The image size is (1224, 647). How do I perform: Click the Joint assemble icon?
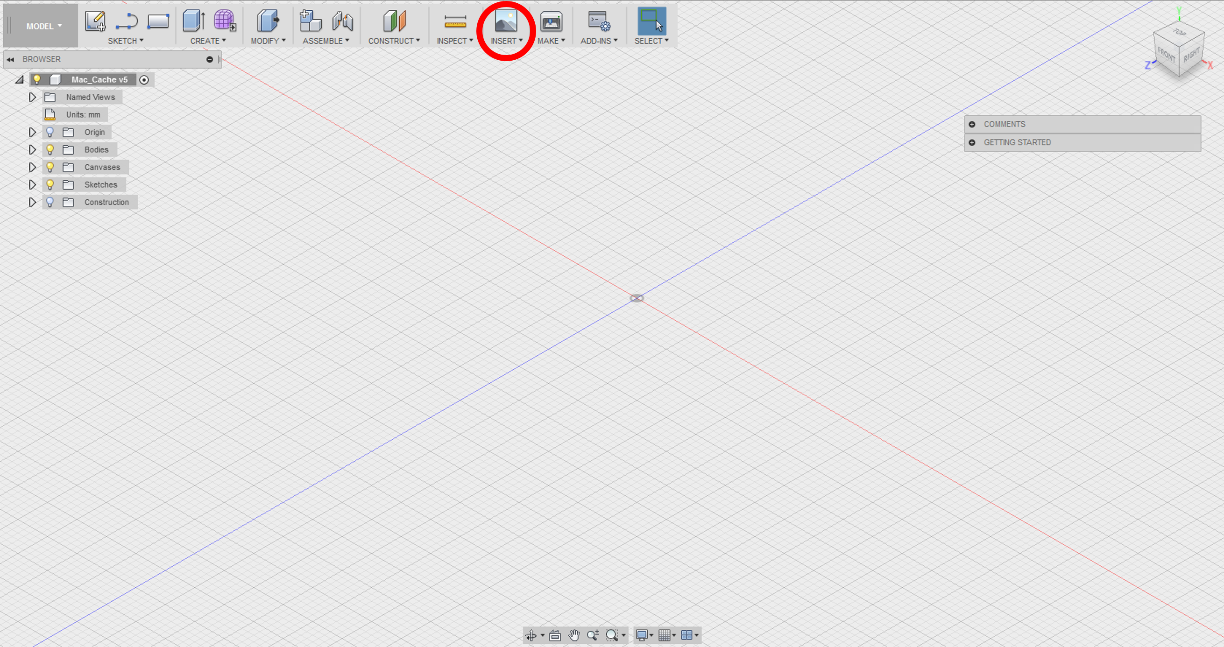pos(343,21)
